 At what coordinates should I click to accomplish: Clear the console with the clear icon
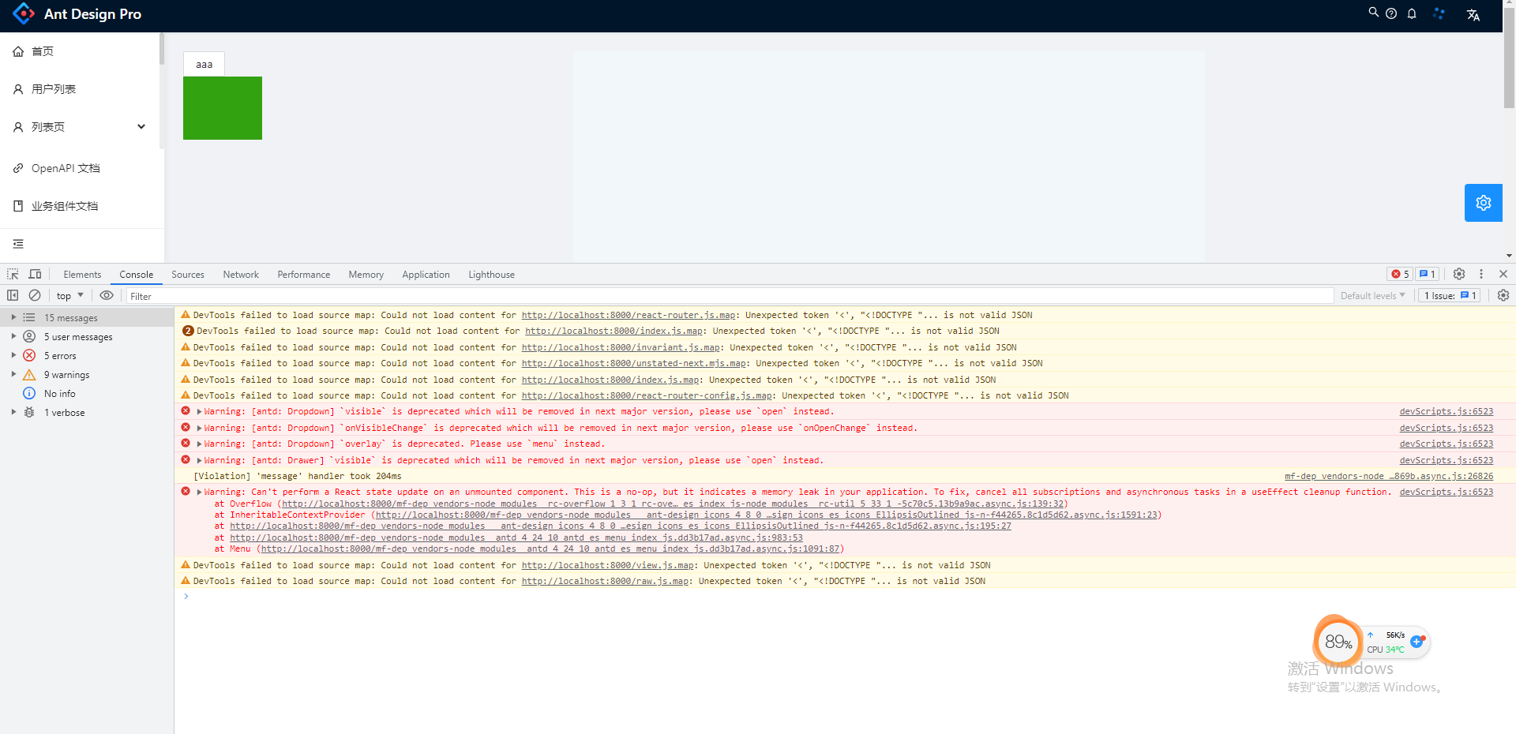[x=35, y=295]
